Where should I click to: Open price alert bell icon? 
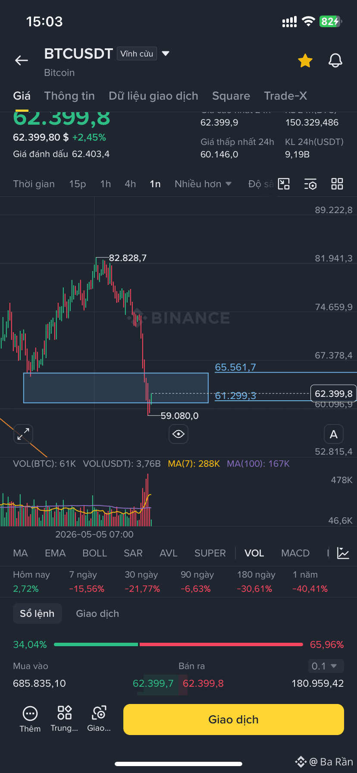(335, 61)
